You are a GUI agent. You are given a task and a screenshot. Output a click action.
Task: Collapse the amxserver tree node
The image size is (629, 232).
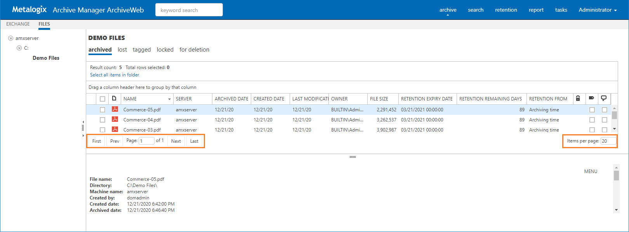11,38
